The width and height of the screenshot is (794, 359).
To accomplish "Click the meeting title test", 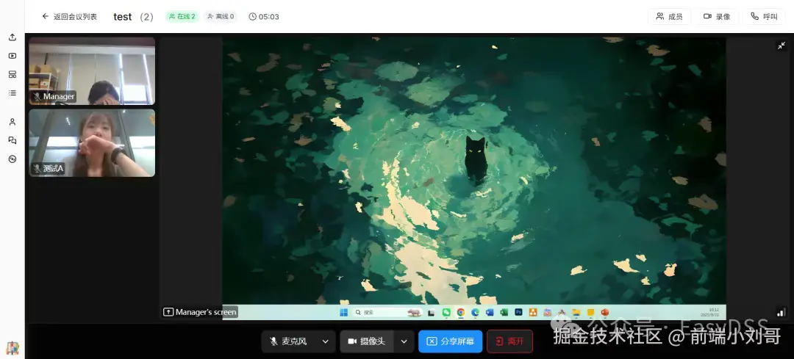I will (x=123, y=17).
